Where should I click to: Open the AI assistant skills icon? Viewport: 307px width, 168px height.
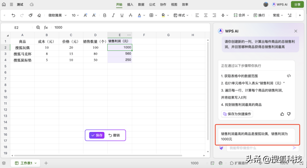click(x=221, y=148)
